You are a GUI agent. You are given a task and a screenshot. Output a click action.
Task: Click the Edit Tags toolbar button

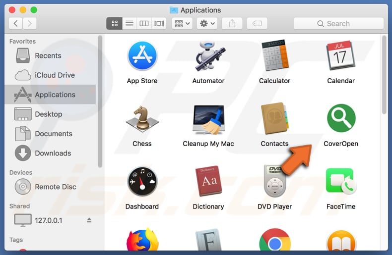[257, 23]
